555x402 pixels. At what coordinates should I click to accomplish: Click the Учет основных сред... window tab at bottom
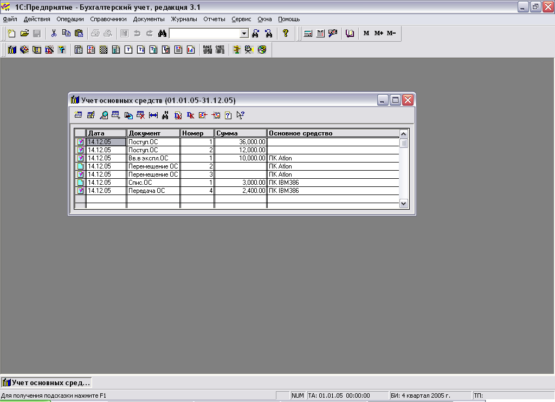coord(47,382)
